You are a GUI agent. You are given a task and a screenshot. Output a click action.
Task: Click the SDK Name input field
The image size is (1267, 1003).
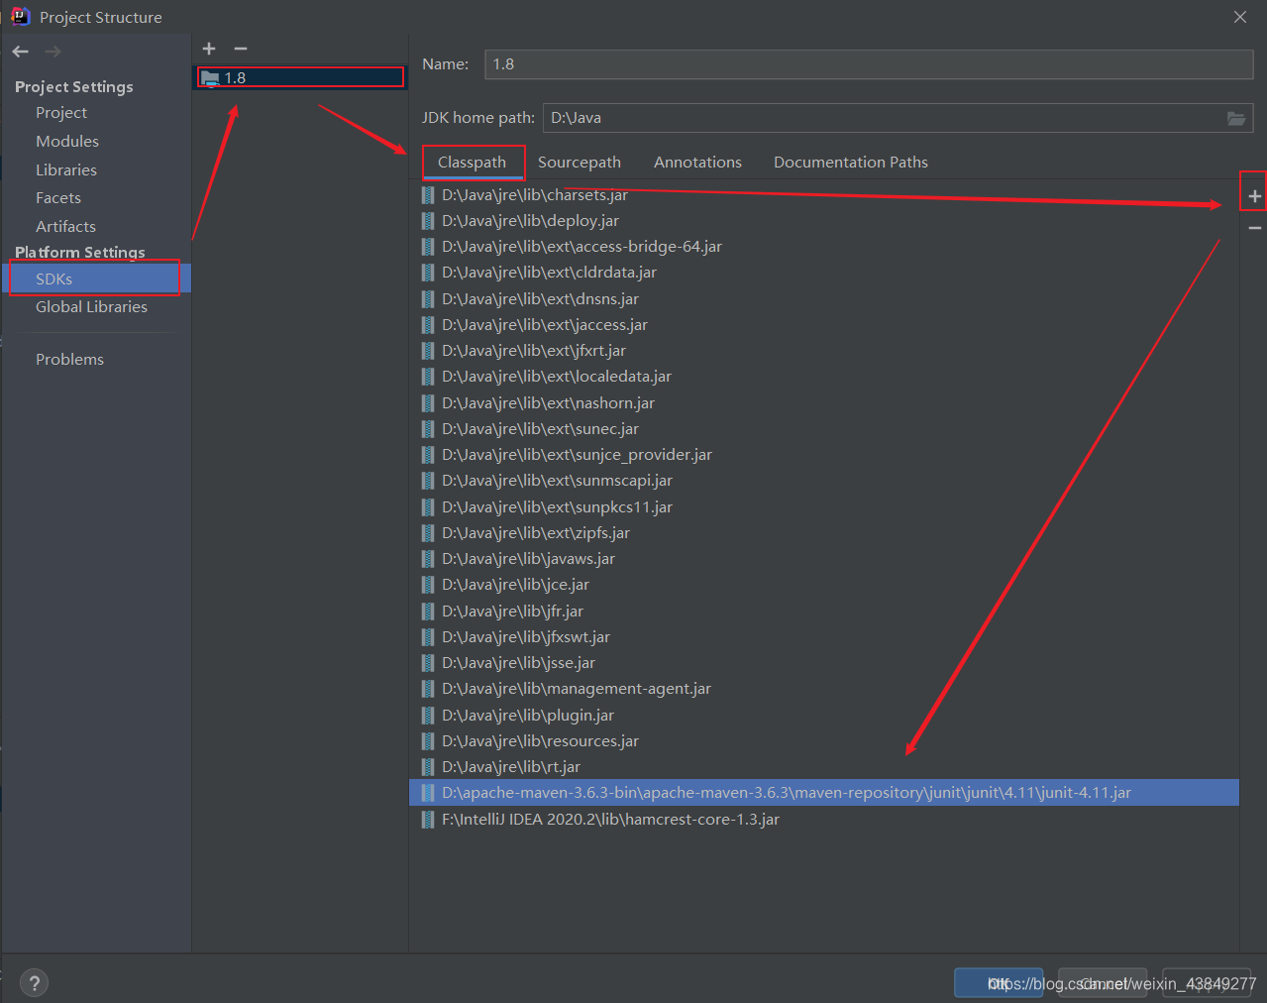869,64
